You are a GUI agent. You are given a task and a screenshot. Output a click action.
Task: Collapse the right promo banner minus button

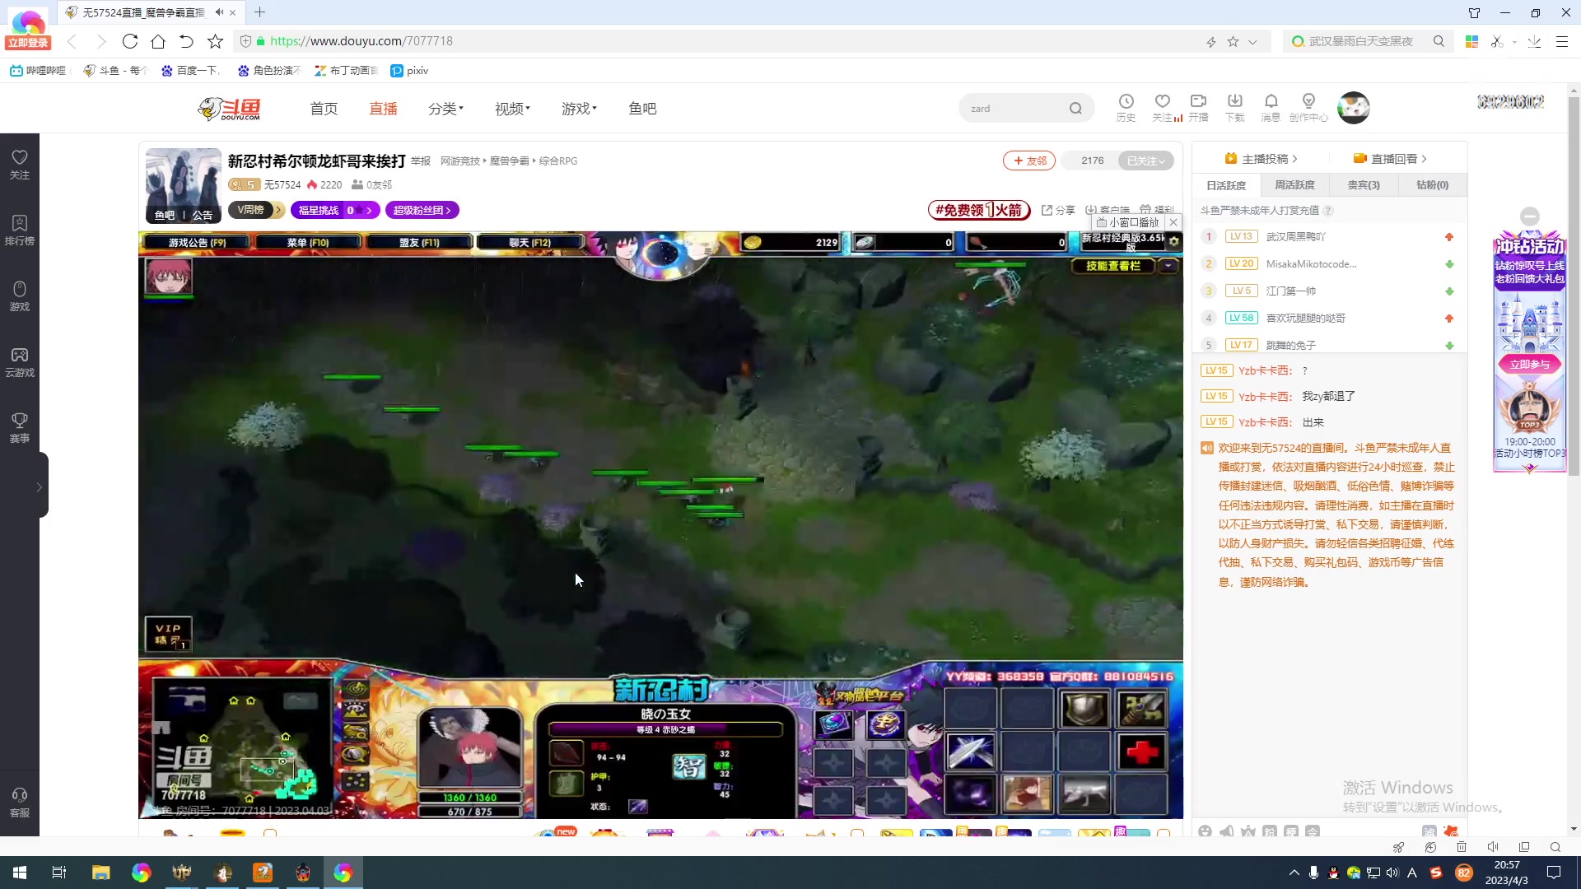pyautogui.click(x=1530, y=216)
